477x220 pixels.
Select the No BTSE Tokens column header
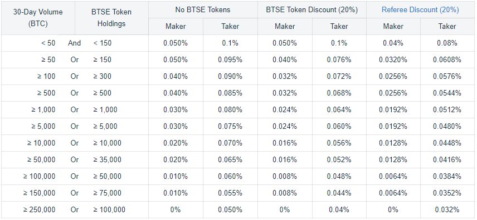203,9
